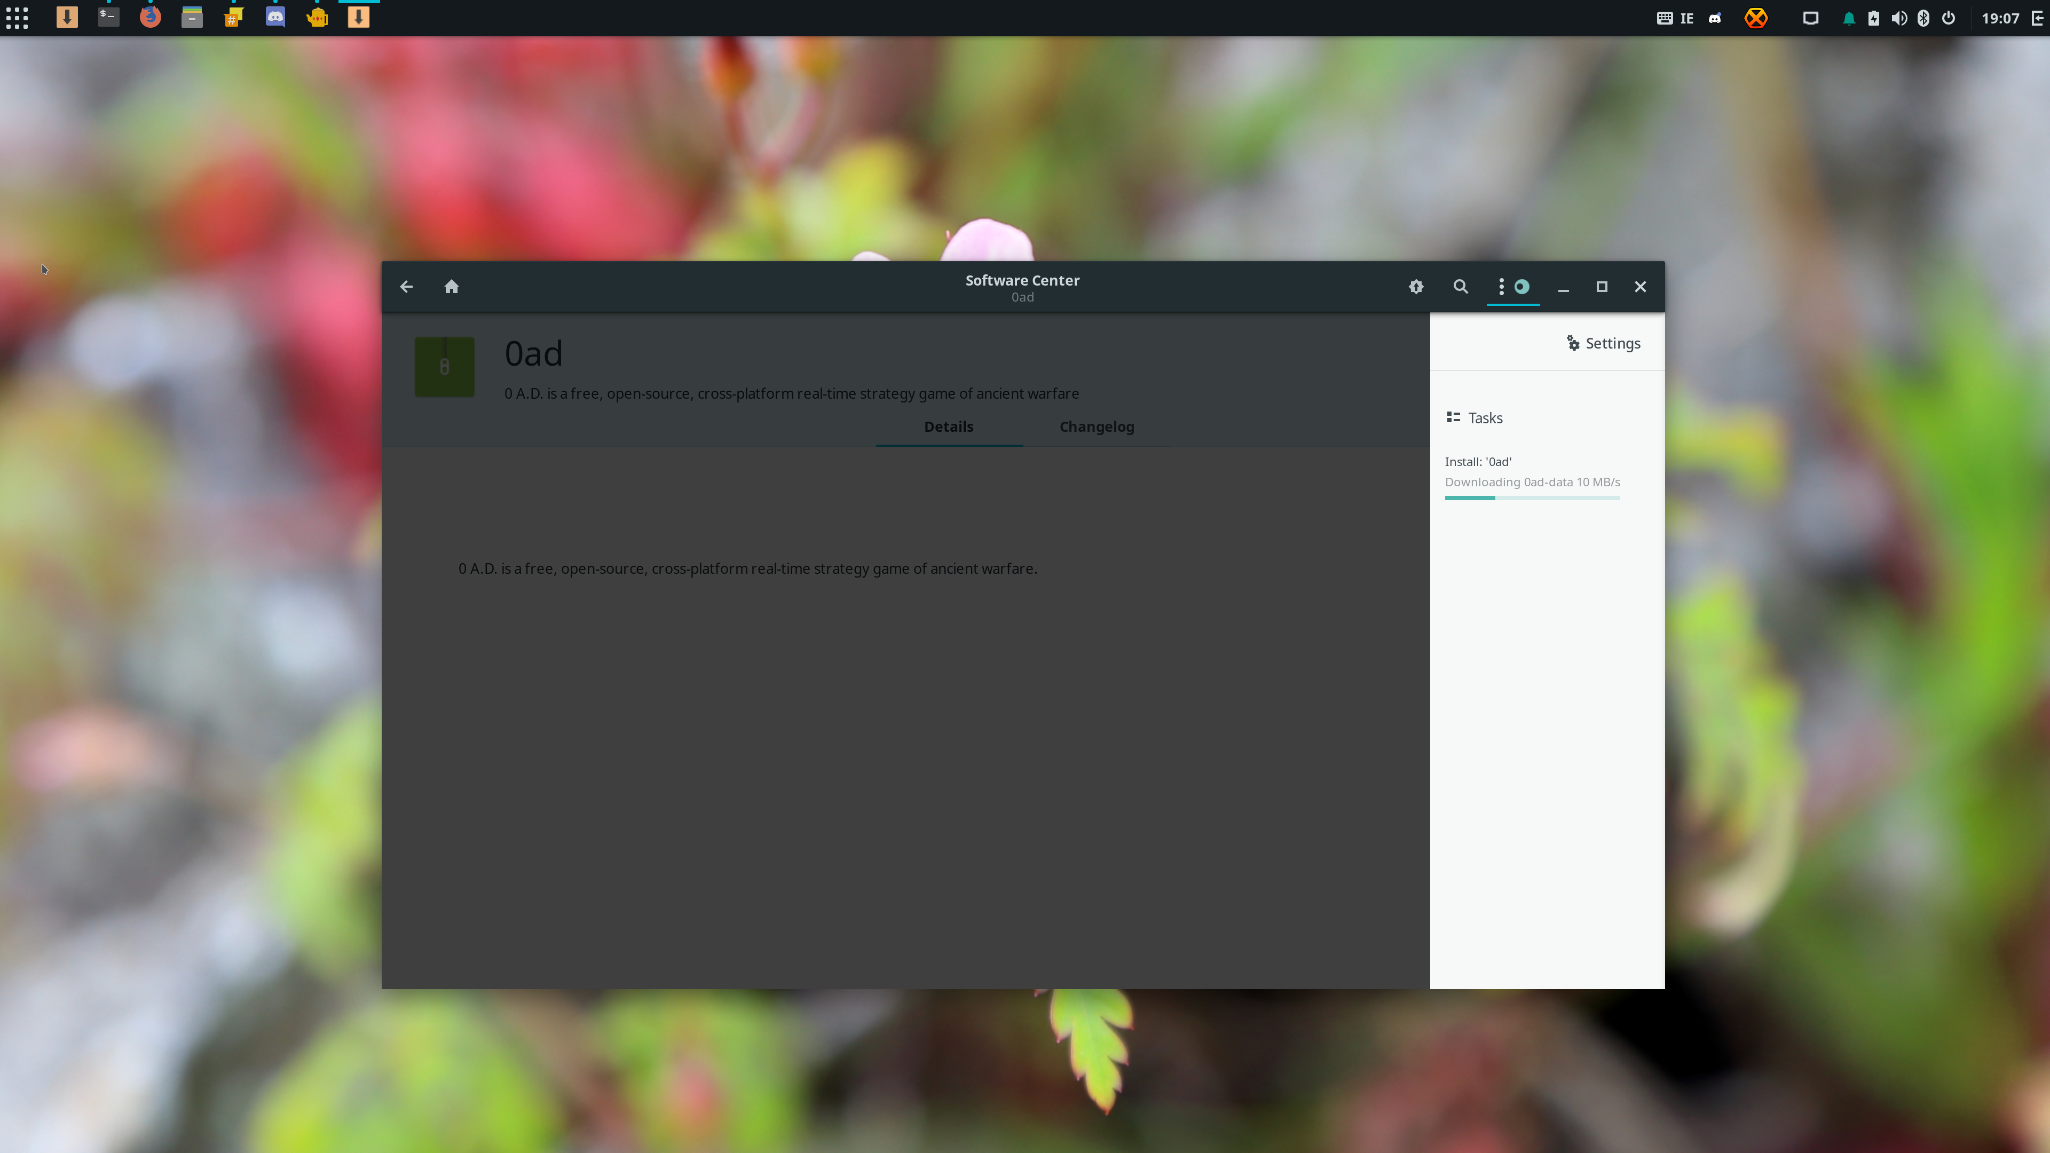Viewport: 2050px width, 1153px height.
Task: Open the applications grid menu in top panel
Action: click(17, 18)
